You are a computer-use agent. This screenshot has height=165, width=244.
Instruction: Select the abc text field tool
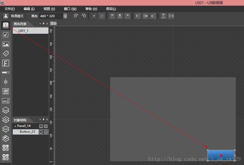[6, 101]
